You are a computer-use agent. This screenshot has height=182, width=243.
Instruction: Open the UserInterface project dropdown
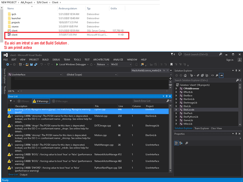pyautogui.click(x=35, y=75)
